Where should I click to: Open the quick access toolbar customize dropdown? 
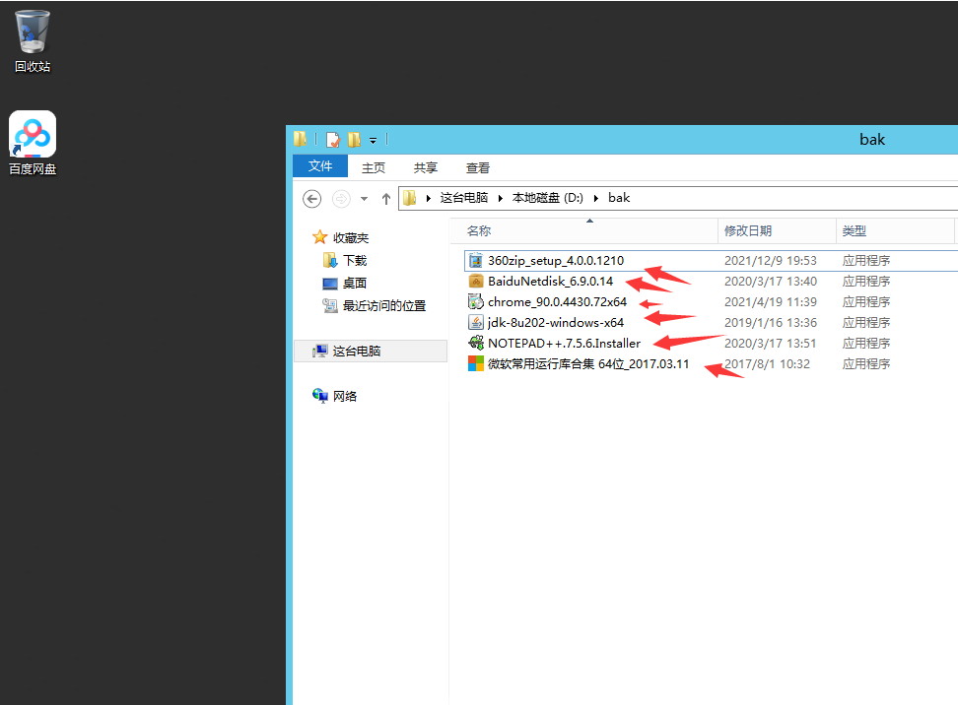pyautogui.click(x=374, y=140)
